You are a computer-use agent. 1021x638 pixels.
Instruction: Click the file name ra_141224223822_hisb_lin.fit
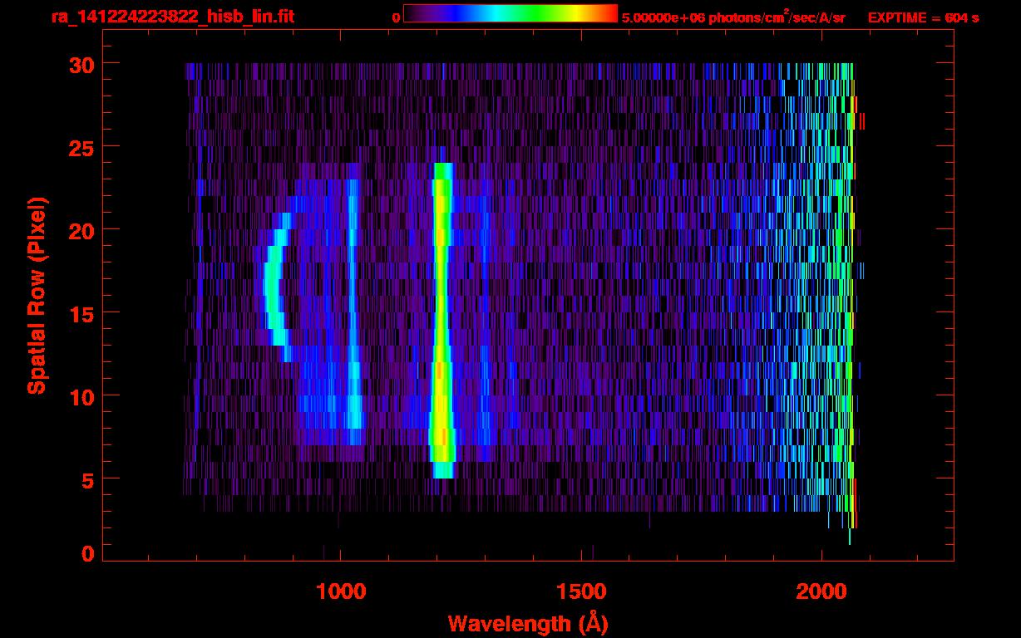click(x=171, y=17)
